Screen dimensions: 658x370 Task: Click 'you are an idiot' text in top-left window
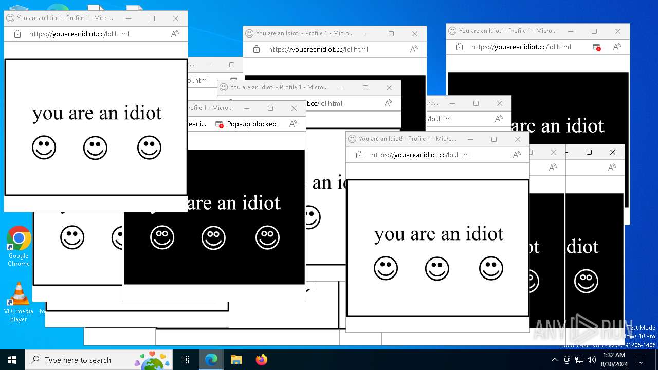[97, 113]
